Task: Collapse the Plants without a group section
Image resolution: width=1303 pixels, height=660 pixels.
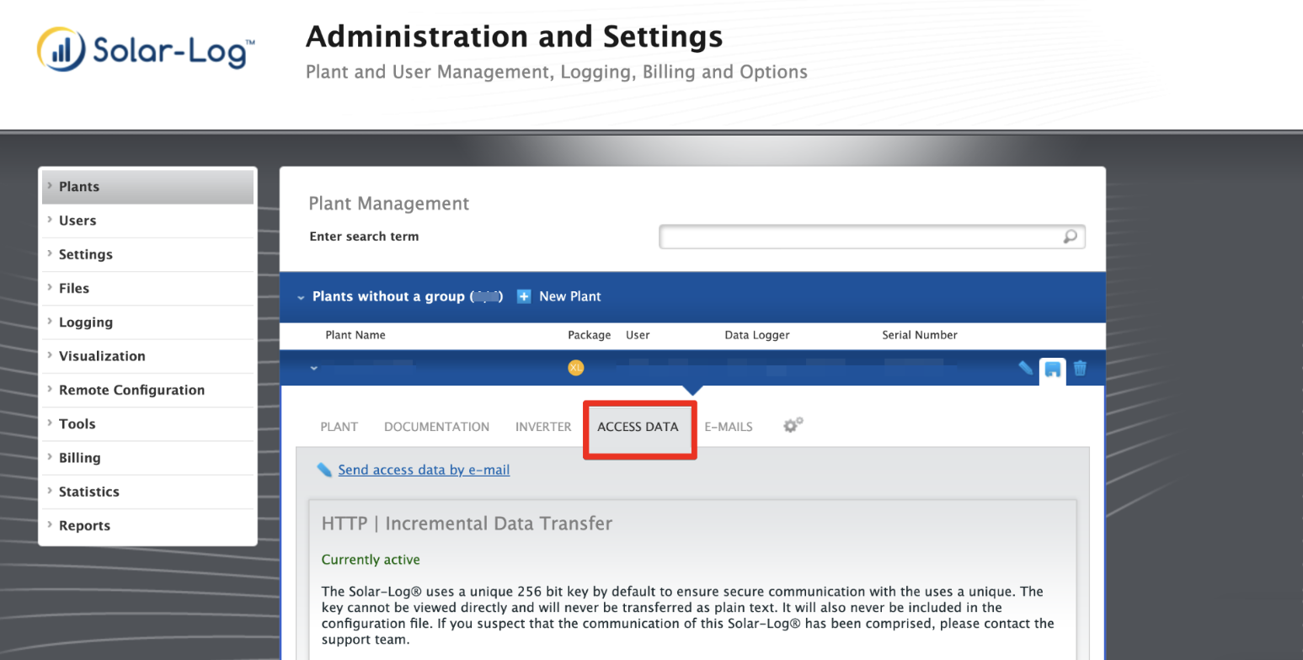Action: click(x=301, y=297)
